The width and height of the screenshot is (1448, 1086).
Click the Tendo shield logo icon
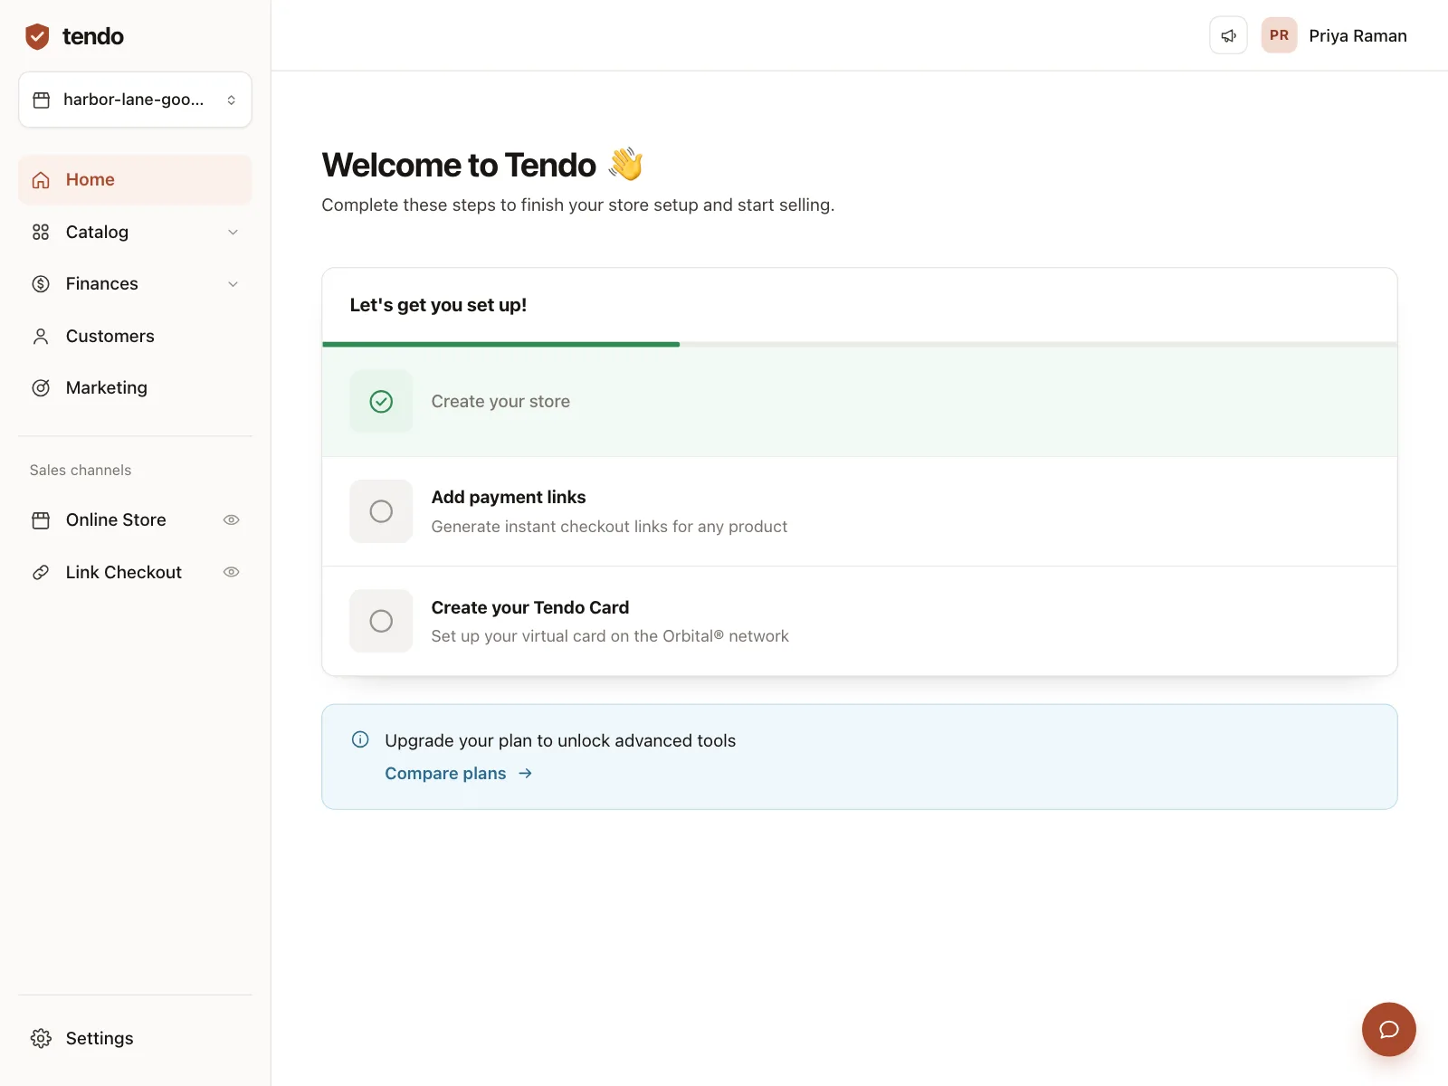pos(37,36)
